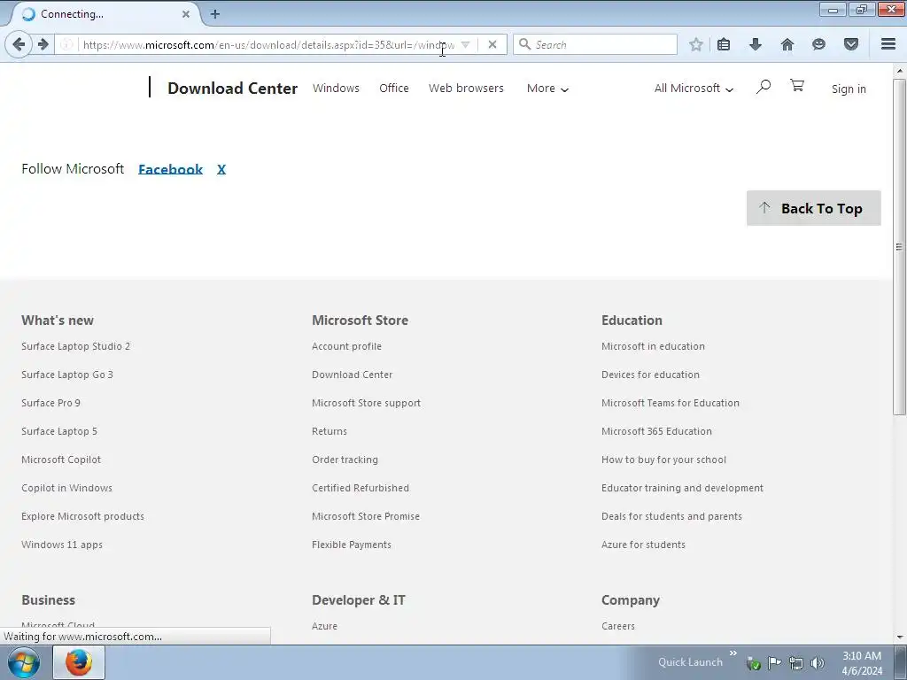
Task: Go back using the browser back arrow
Action: 19,44
